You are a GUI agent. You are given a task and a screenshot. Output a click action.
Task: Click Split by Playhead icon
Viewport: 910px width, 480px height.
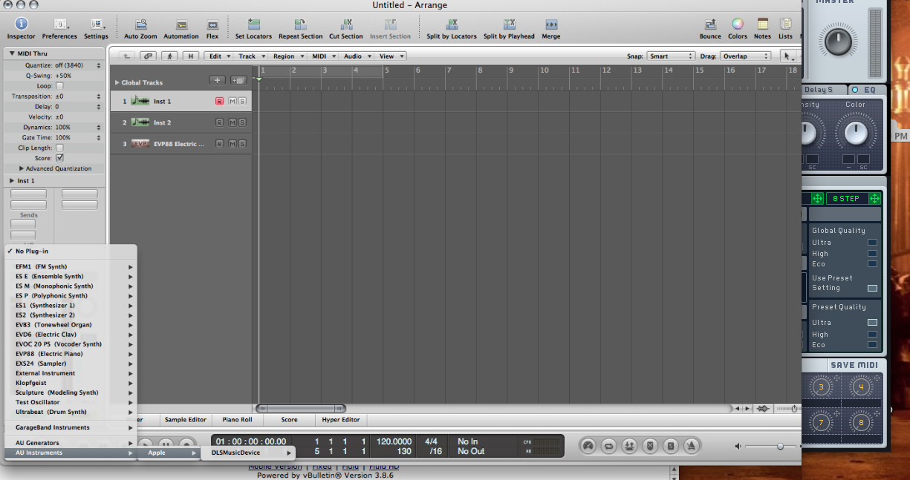(509, 24)
